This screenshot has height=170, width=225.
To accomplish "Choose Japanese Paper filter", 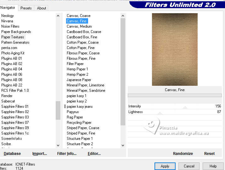I will click(79, 80).
